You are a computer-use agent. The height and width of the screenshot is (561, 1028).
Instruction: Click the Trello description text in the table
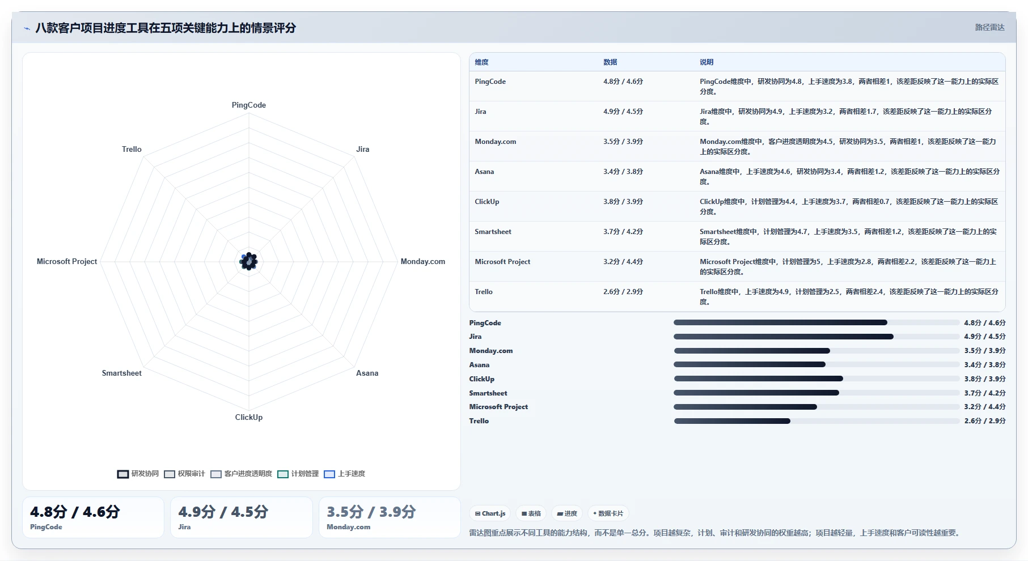click(x=849, y=297)
